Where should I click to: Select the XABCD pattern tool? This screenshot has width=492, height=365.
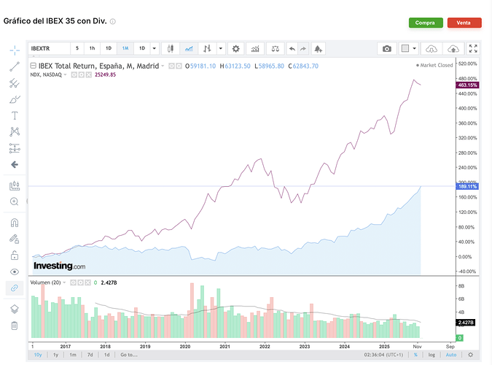point(15,131)
